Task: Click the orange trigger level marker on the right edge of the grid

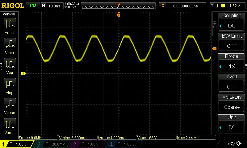Action: [x=214, y=49]
